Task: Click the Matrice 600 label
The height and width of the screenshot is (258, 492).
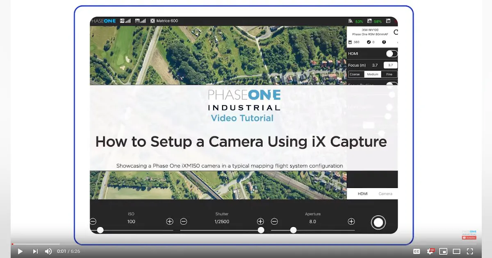Action: (x=168, y=21)
